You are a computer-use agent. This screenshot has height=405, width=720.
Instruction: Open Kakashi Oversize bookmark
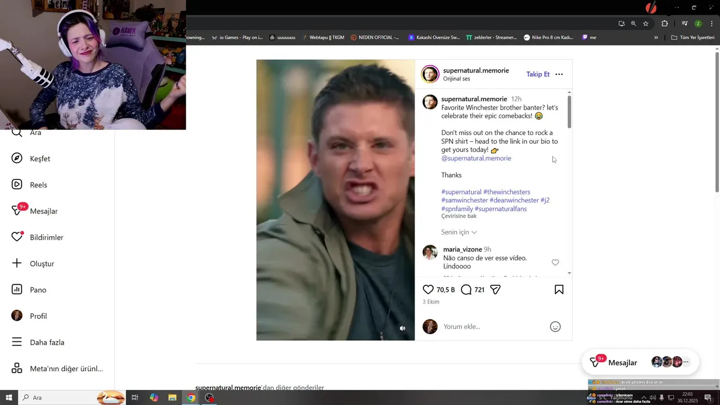[434, 38]
